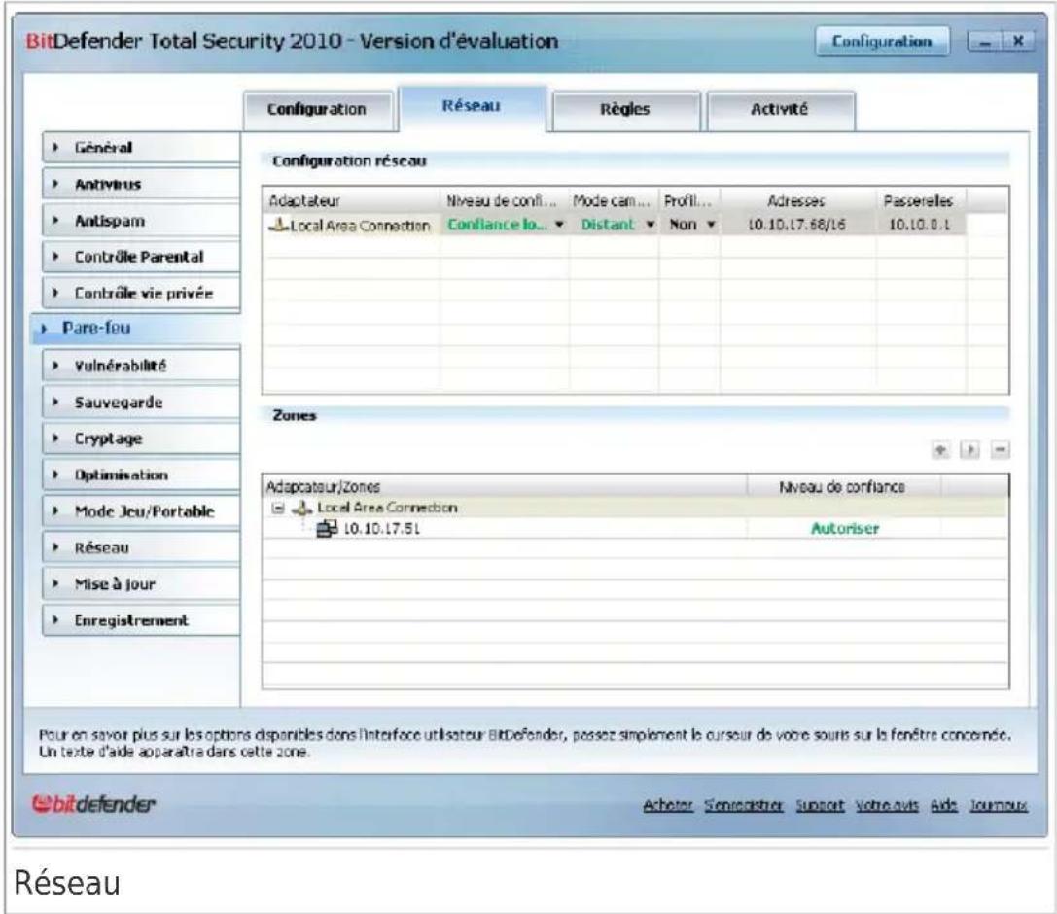Open the Aide link
Screen dimensions: 1057x914
(944, 805)
